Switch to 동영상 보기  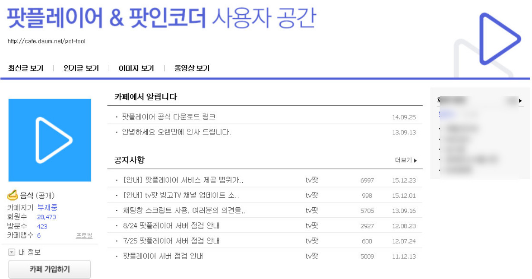(x=190, y=68)
